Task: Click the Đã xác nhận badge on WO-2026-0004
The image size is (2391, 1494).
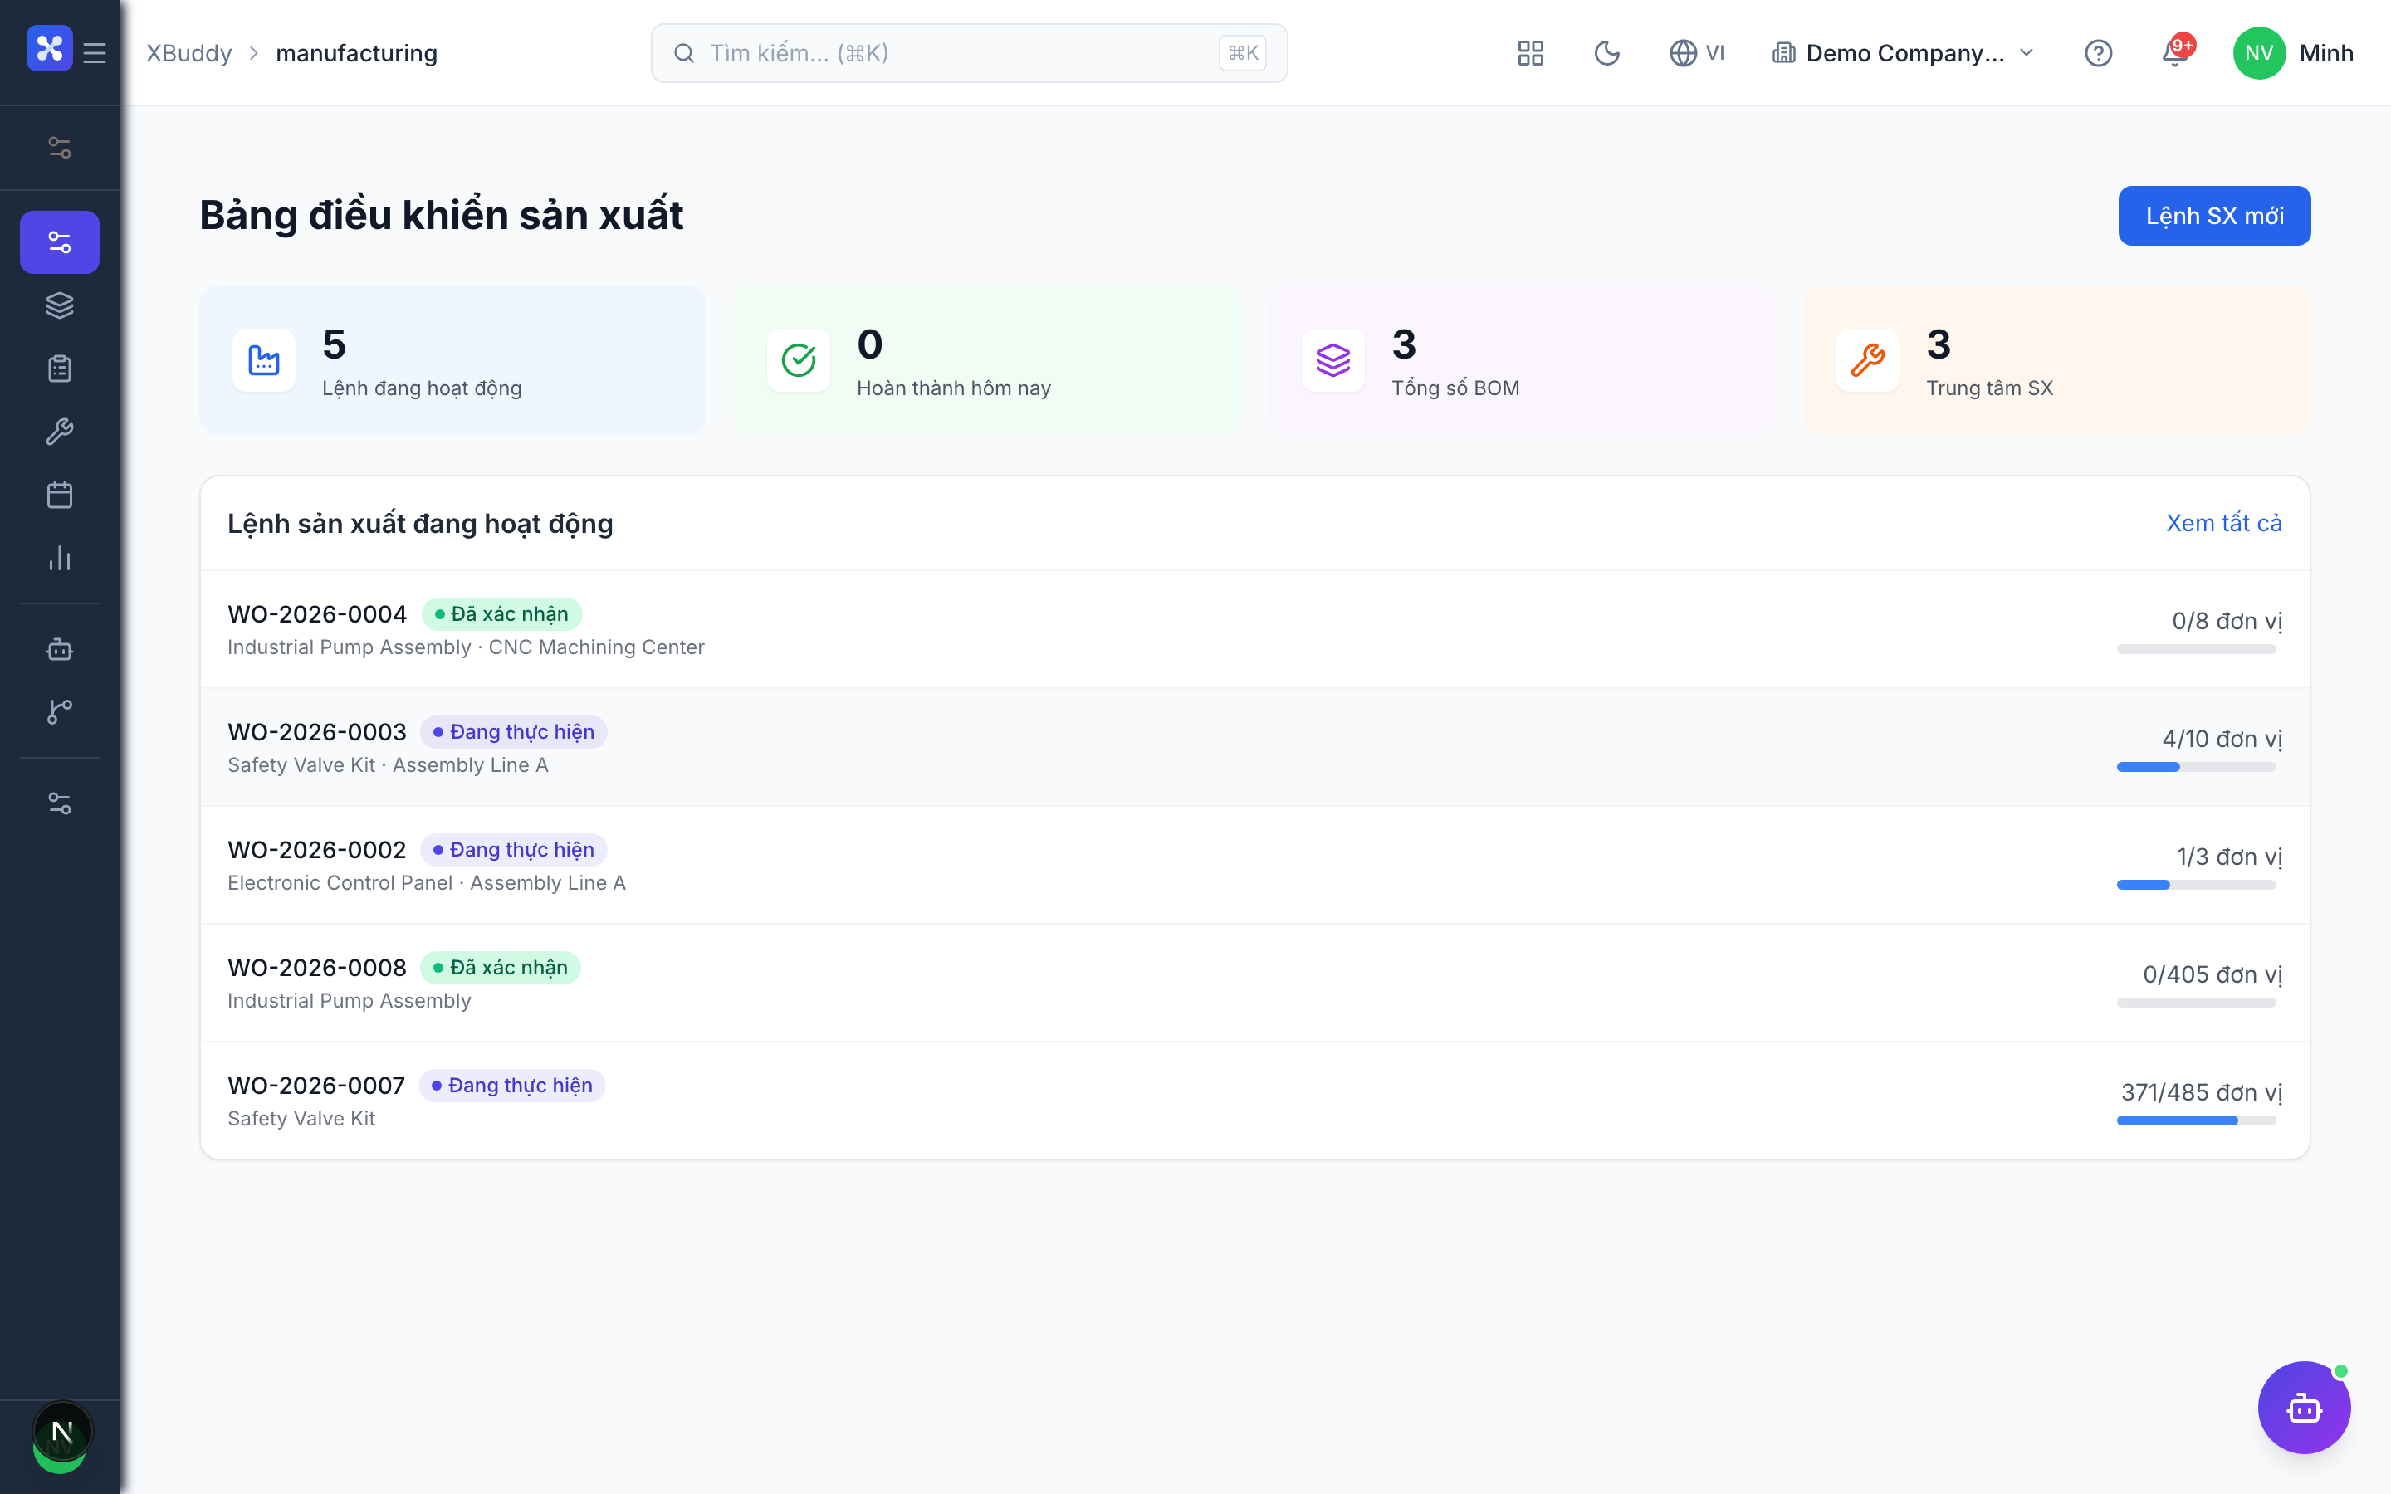Action: [501, 613]
